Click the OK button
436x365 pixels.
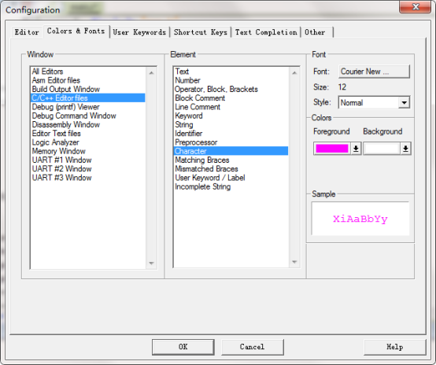(183, 347)
